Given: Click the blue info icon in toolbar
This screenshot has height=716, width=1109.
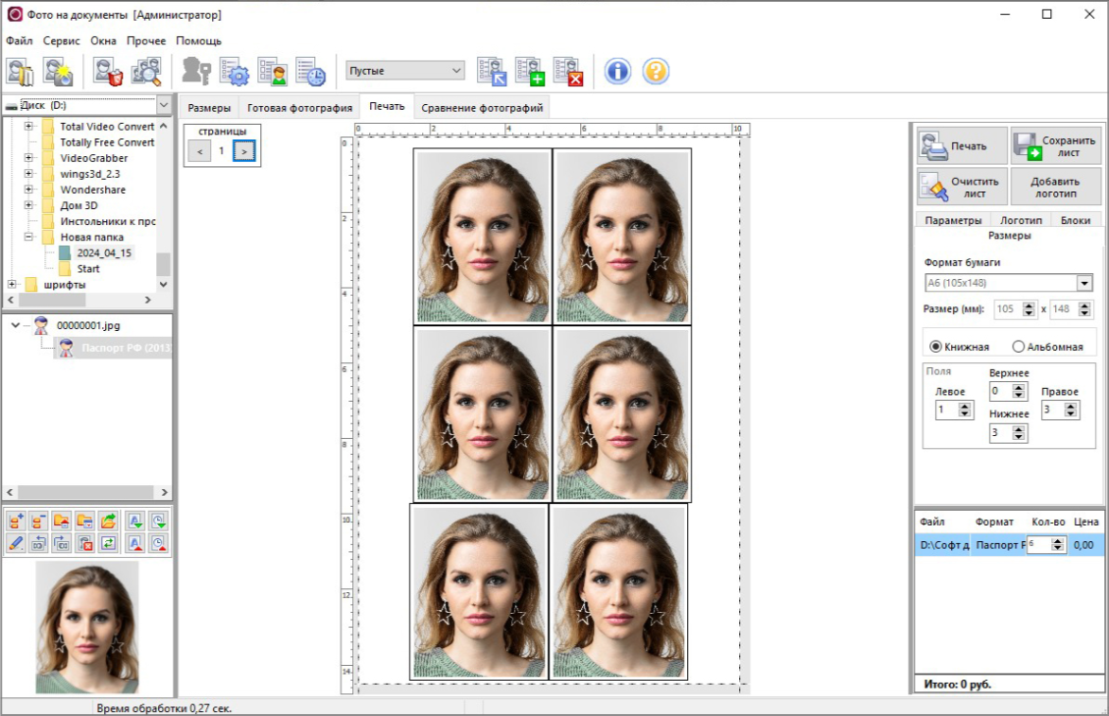Looking at the screenshot, I should click(617, 72).
